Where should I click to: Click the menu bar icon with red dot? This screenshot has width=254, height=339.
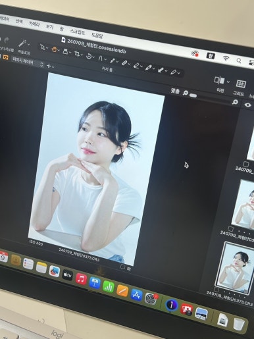(x=195, y=53)
